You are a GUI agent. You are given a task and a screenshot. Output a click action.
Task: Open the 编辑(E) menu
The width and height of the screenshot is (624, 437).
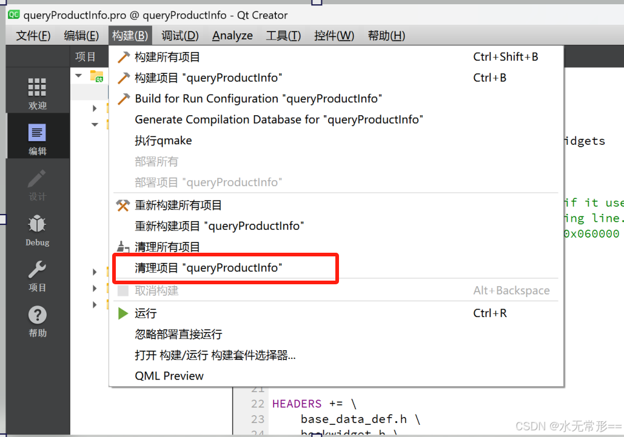81,36
